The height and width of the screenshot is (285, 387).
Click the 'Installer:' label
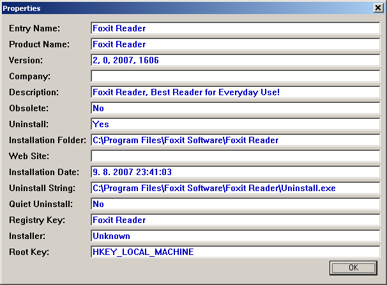coord(27,236)
